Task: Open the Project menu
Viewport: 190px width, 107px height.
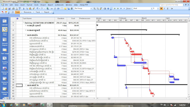Action: click(x=43, y=5)
